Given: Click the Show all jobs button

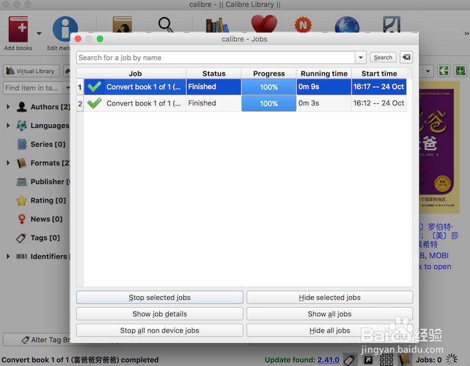Looking at the screenshot, I should click(330, 314).
